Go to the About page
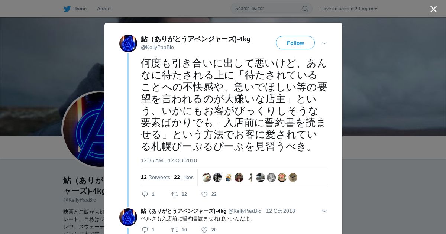Viewport: 446px width, 234px height. (104, 9)
